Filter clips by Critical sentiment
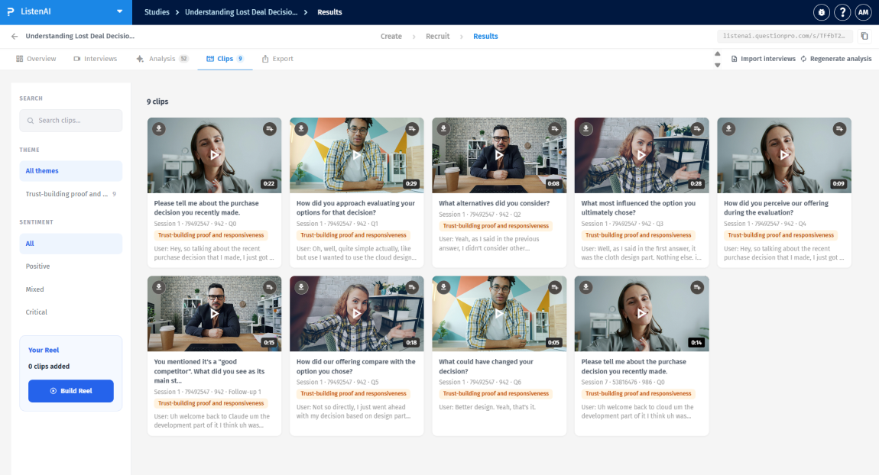 pyautogui.click(x=71, y=312)
